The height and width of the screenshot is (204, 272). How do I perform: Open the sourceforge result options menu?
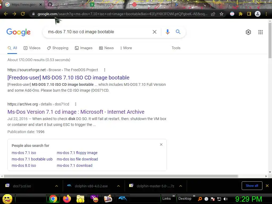[x=104, y=70]
